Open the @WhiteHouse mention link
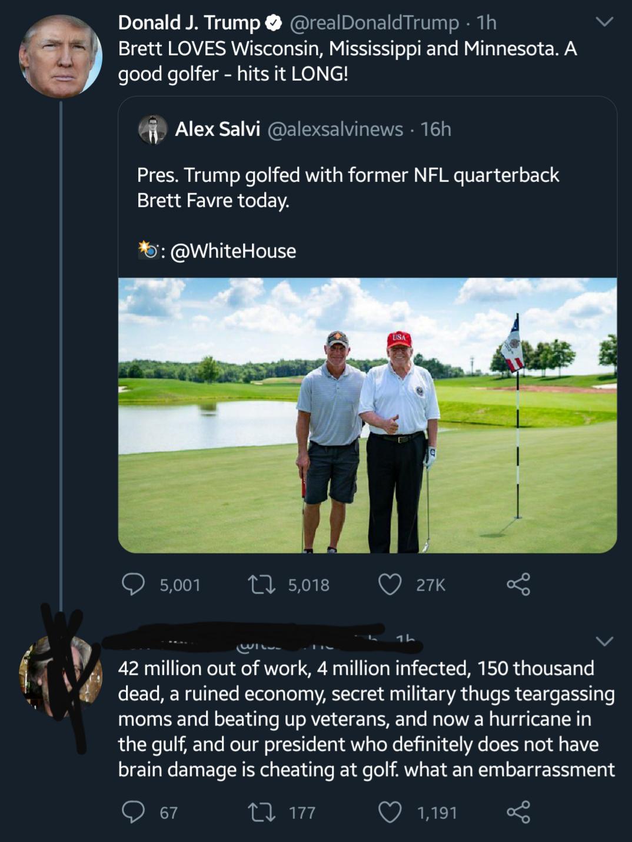 tap(233, 251)
